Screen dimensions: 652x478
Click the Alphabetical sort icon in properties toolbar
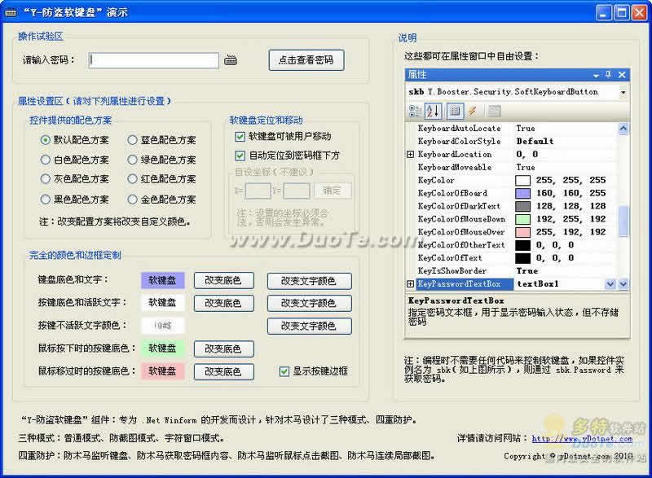click(x=433, y=111)
